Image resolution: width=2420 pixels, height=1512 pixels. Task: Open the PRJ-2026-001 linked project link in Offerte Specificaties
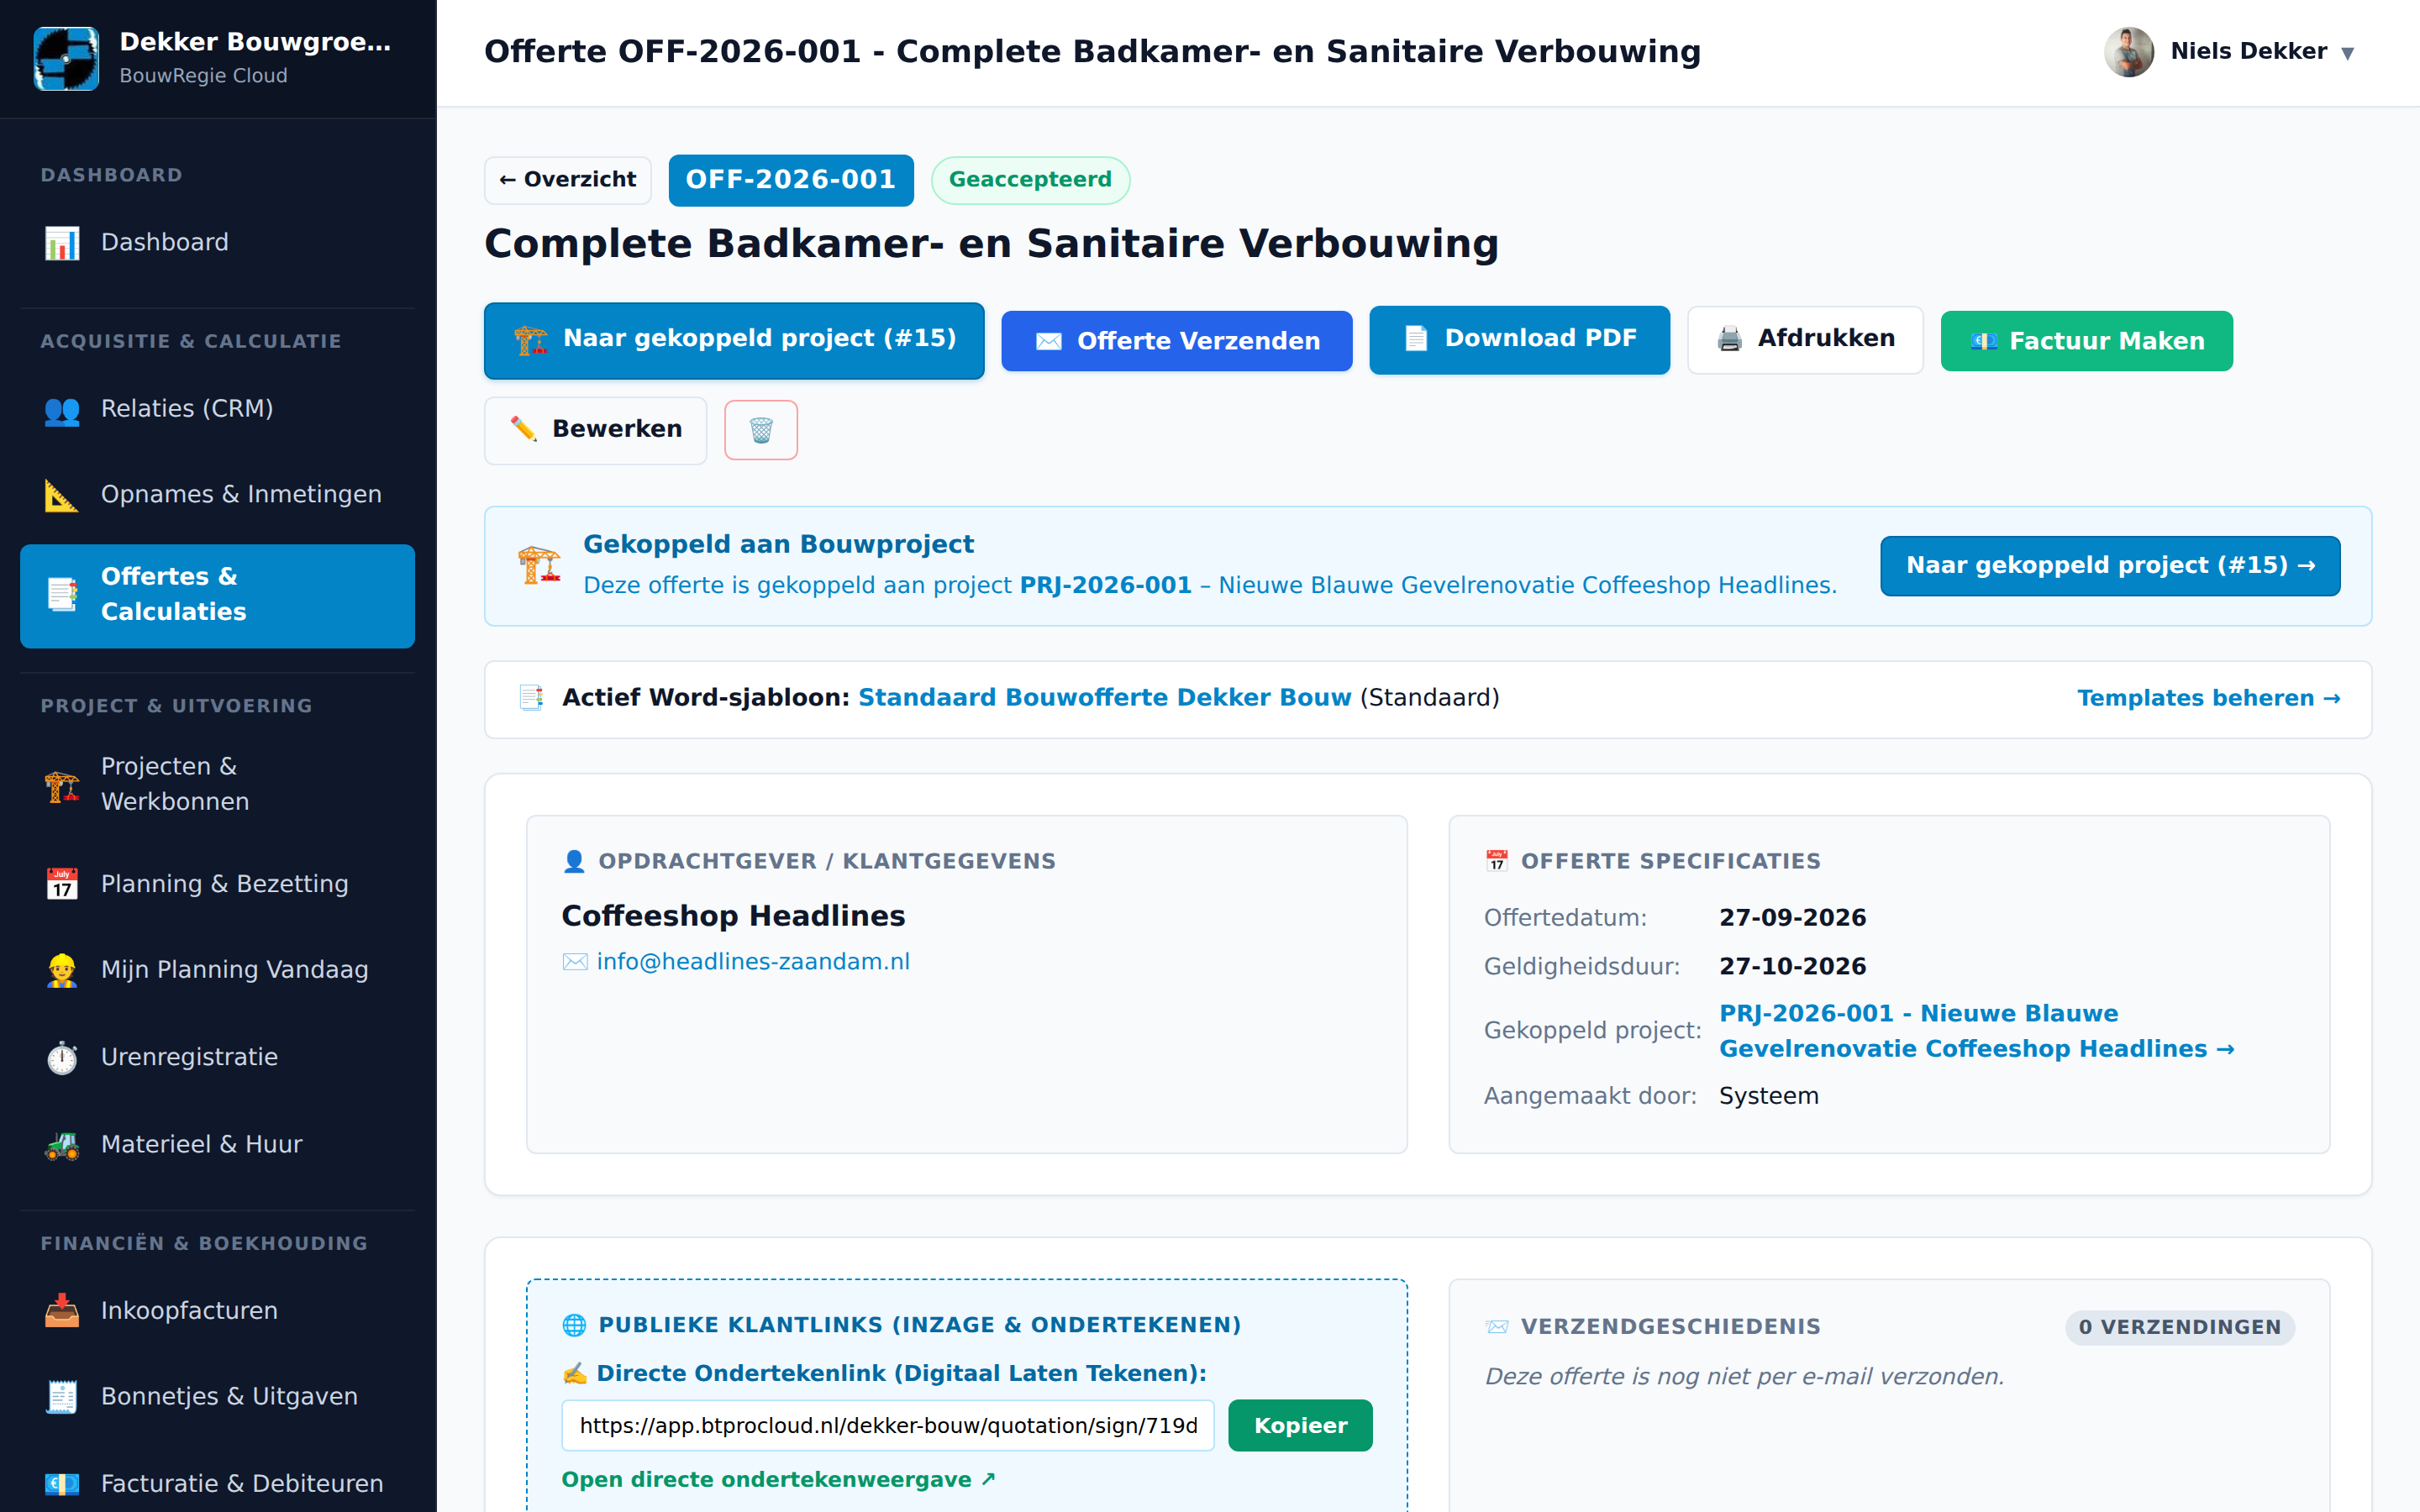[1975, 1031]
